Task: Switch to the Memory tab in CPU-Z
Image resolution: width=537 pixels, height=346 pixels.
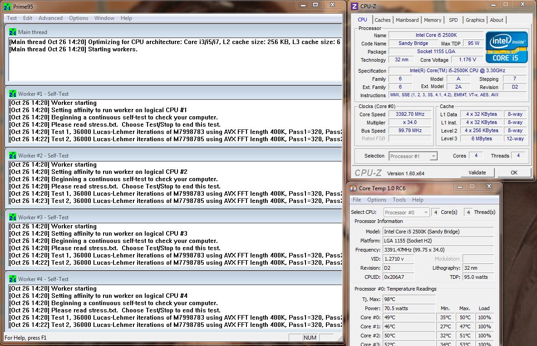Action: [x=433, y=20]
